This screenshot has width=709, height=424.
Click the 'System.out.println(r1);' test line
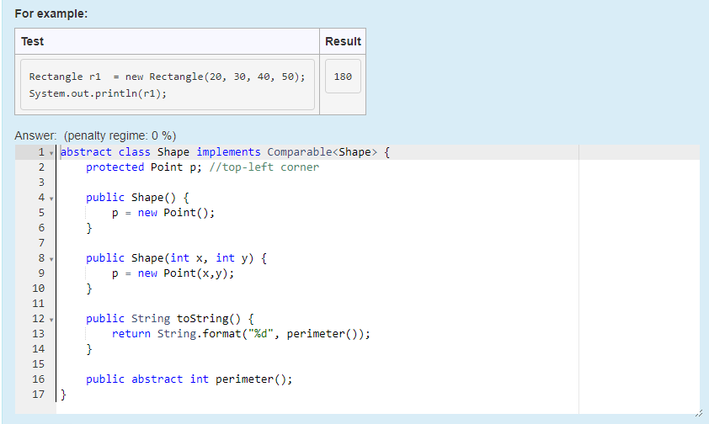98,93
